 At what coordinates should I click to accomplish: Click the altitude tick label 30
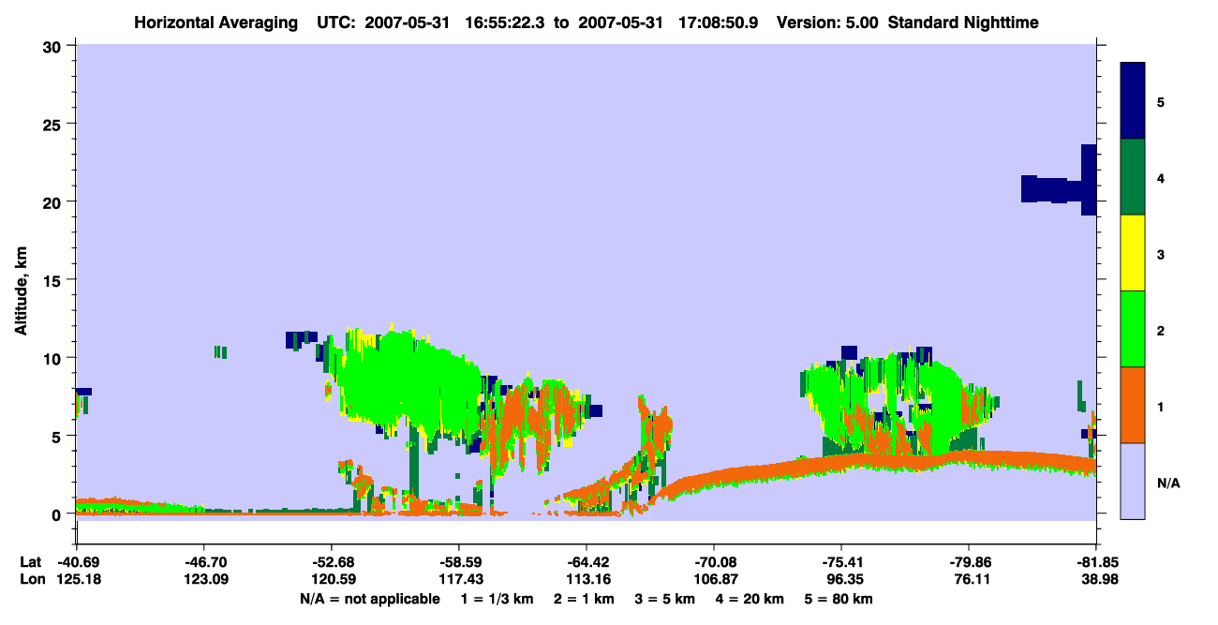[x=54, y=46]
